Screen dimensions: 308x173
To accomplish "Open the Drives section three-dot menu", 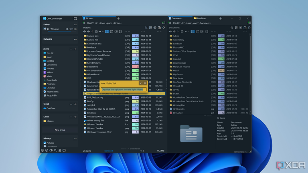I will (75, 24).
